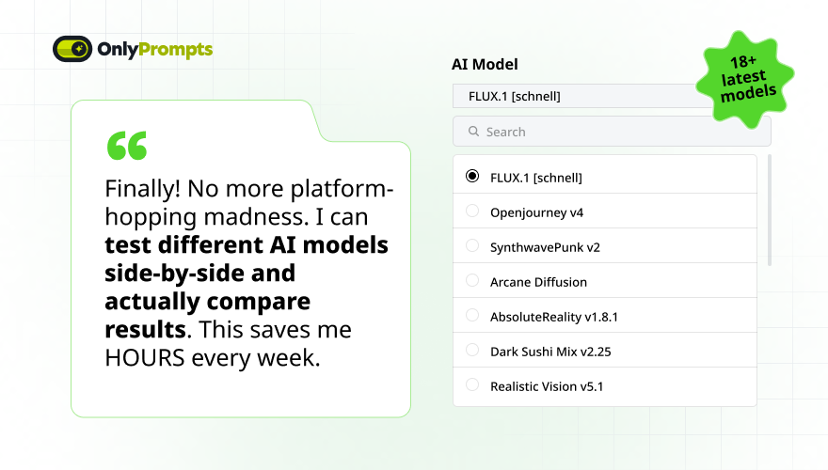Click the model list scrollbar thumb

[770, 210]
